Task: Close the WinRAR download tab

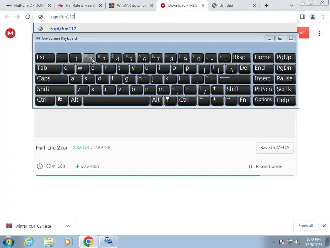Action: click(x=152, y=6)
